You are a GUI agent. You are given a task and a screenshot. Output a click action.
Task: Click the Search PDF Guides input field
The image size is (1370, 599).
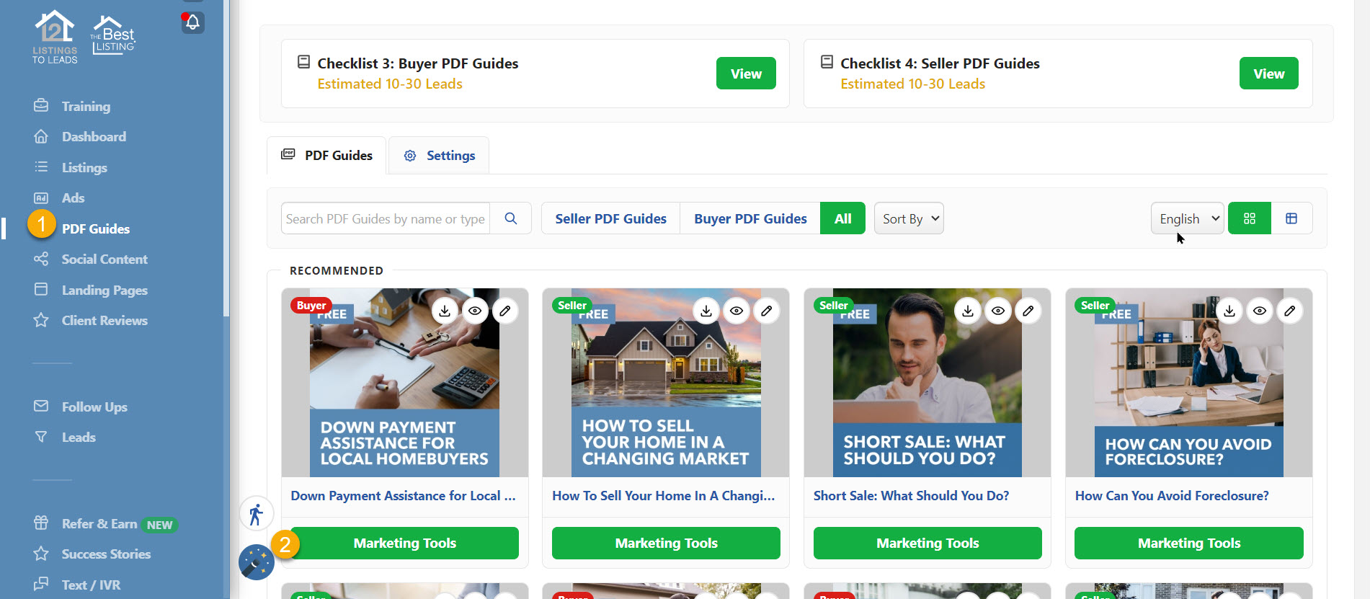click(385, 218)
